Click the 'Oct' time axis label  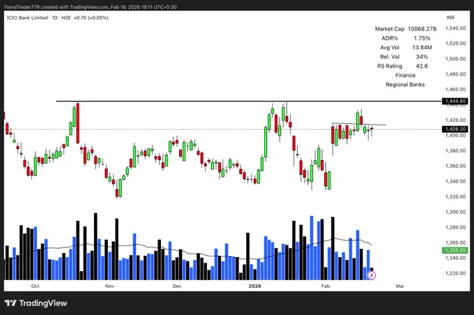coord(35,286)
